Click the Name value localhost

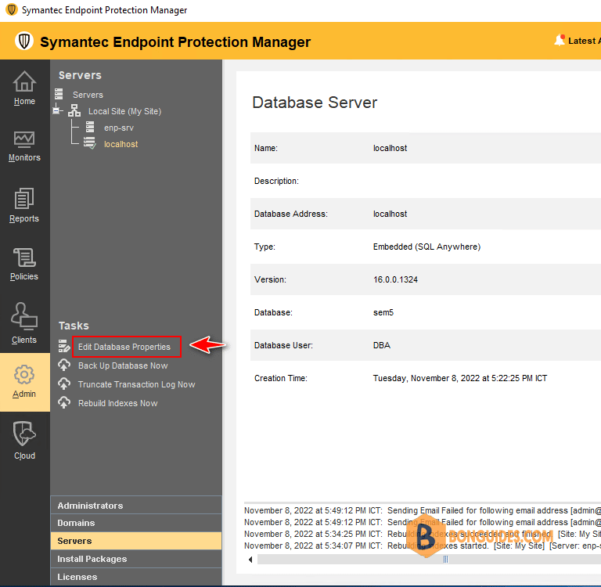(390, 148)
